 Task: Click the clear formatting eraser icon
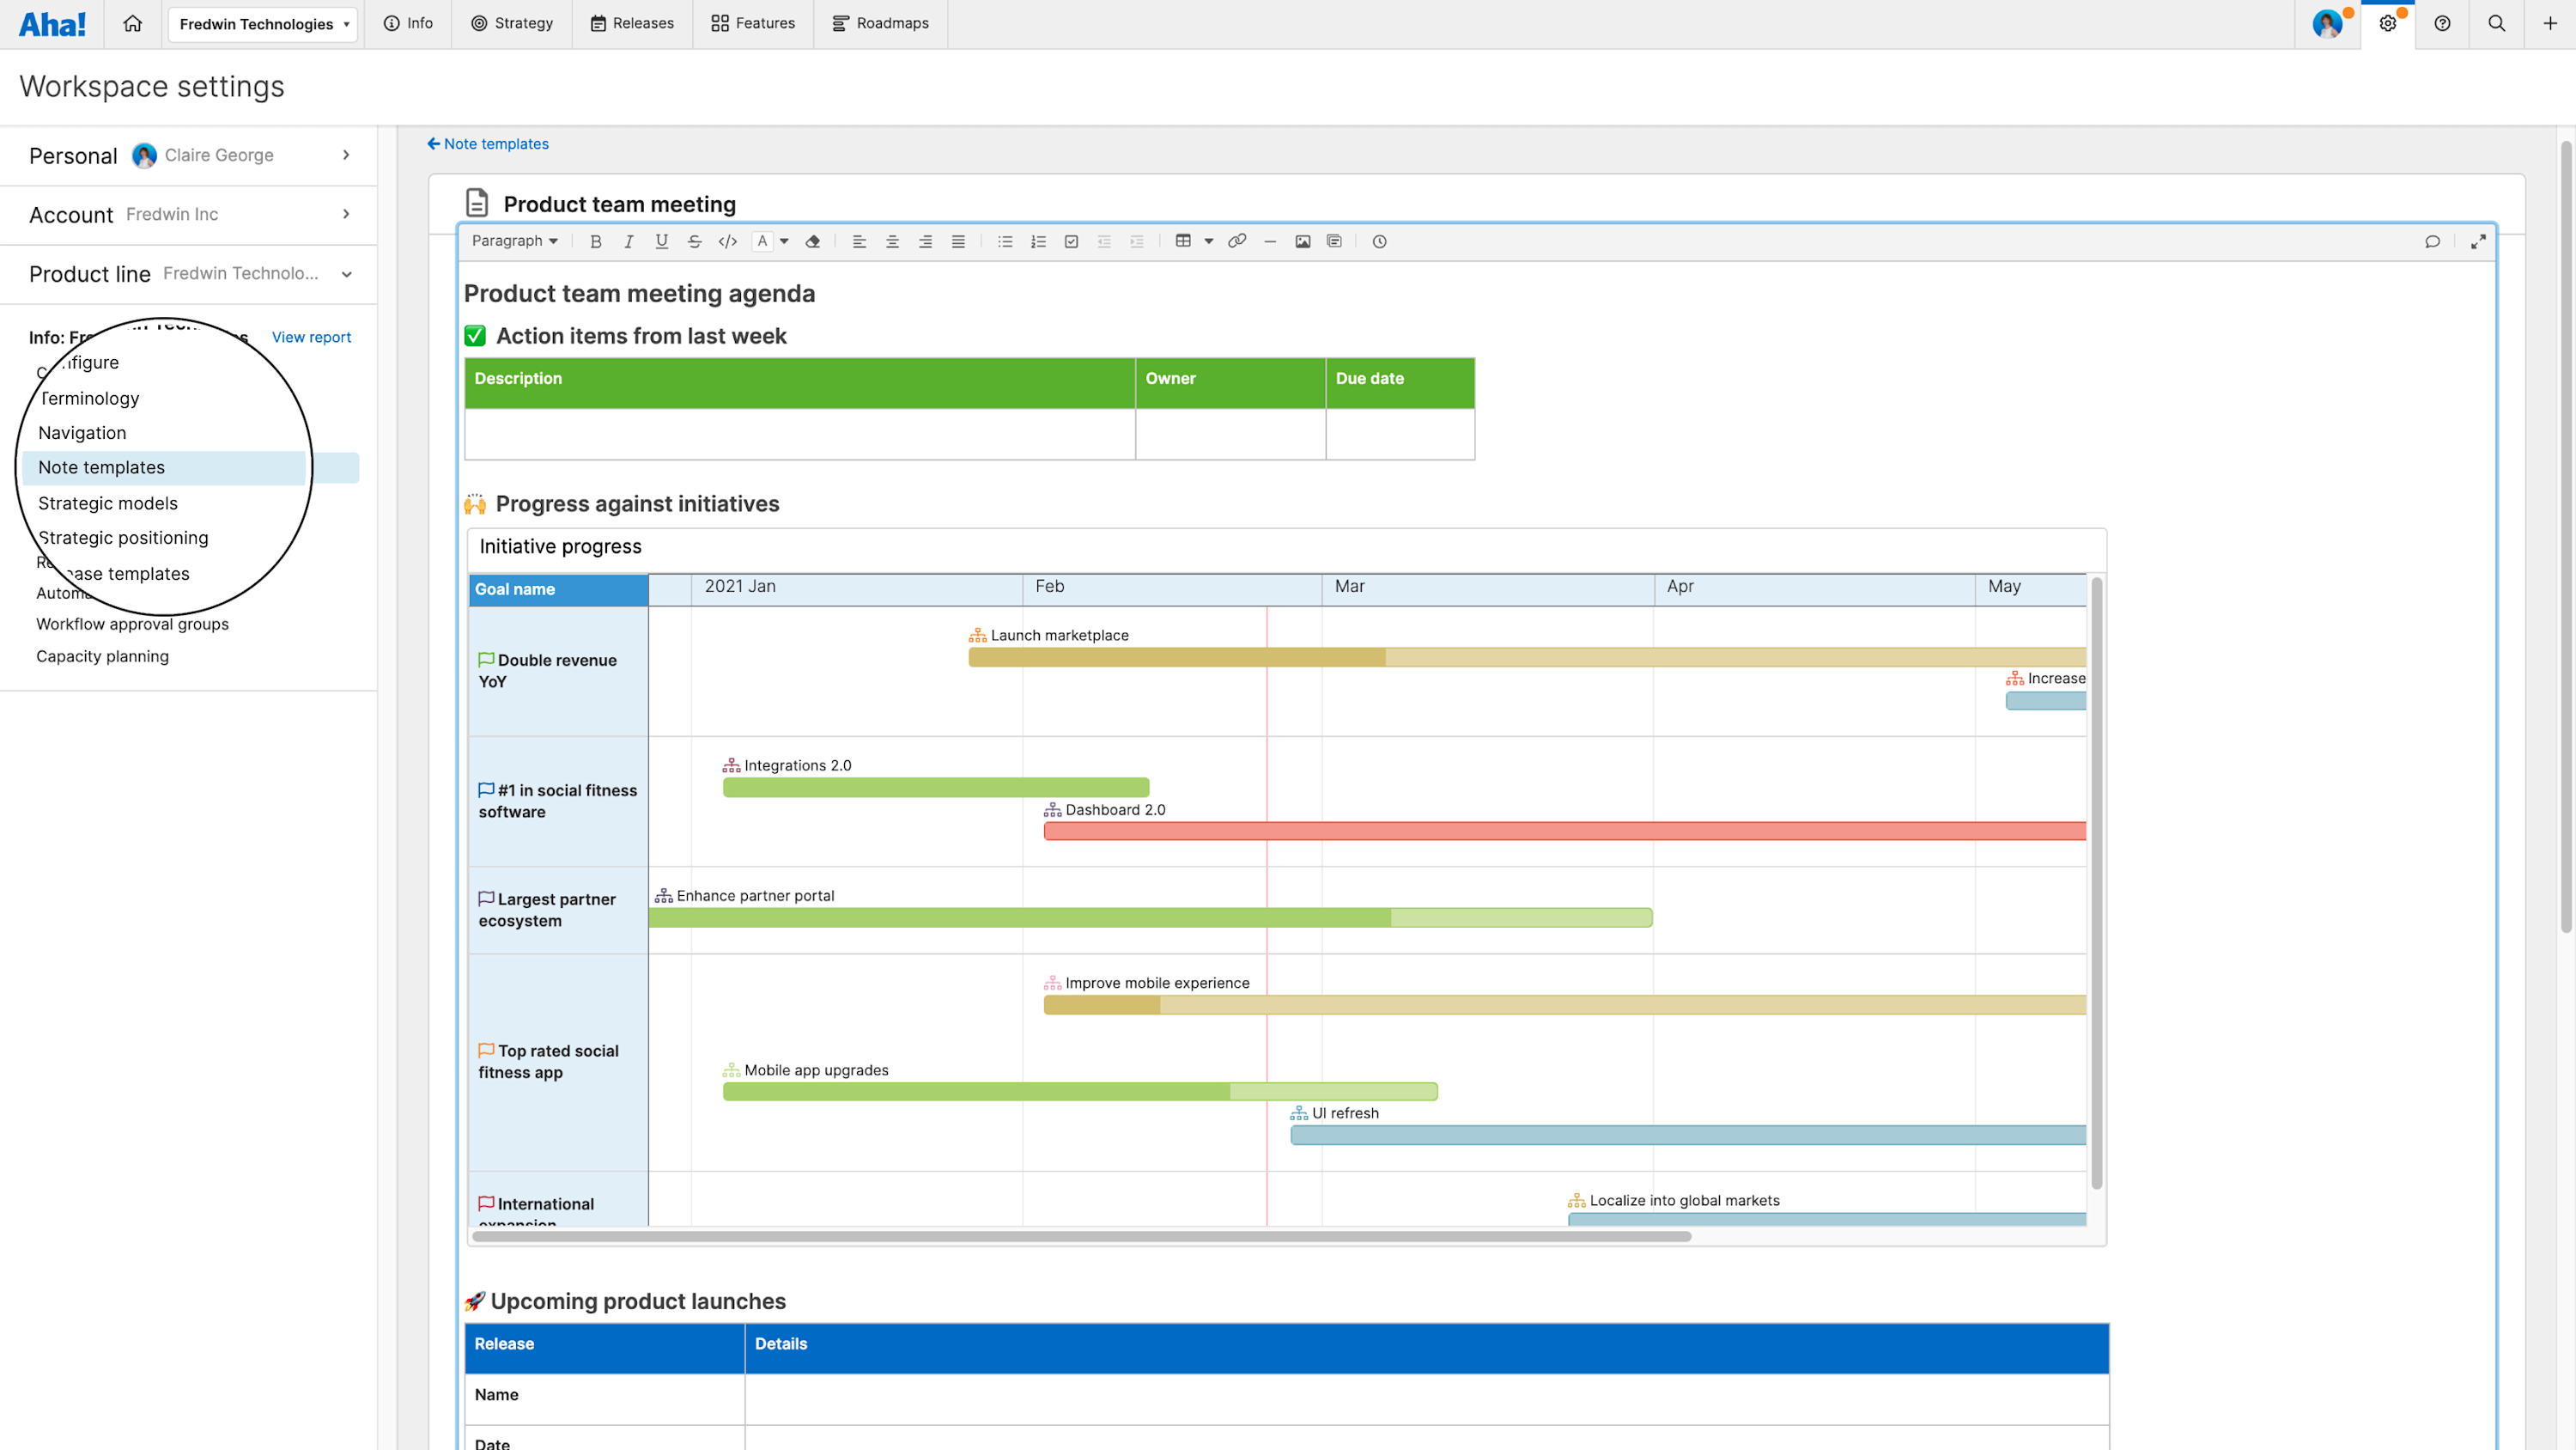(813, 241)
